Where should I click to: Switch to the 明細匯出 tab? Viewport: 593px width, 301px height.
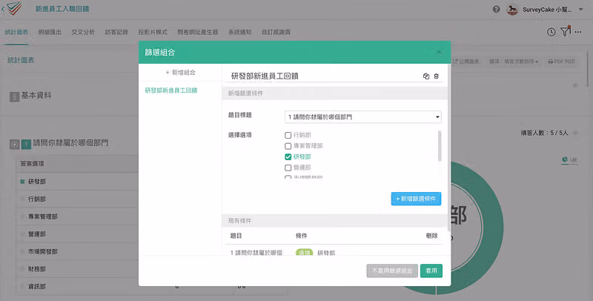click(50, 32)
